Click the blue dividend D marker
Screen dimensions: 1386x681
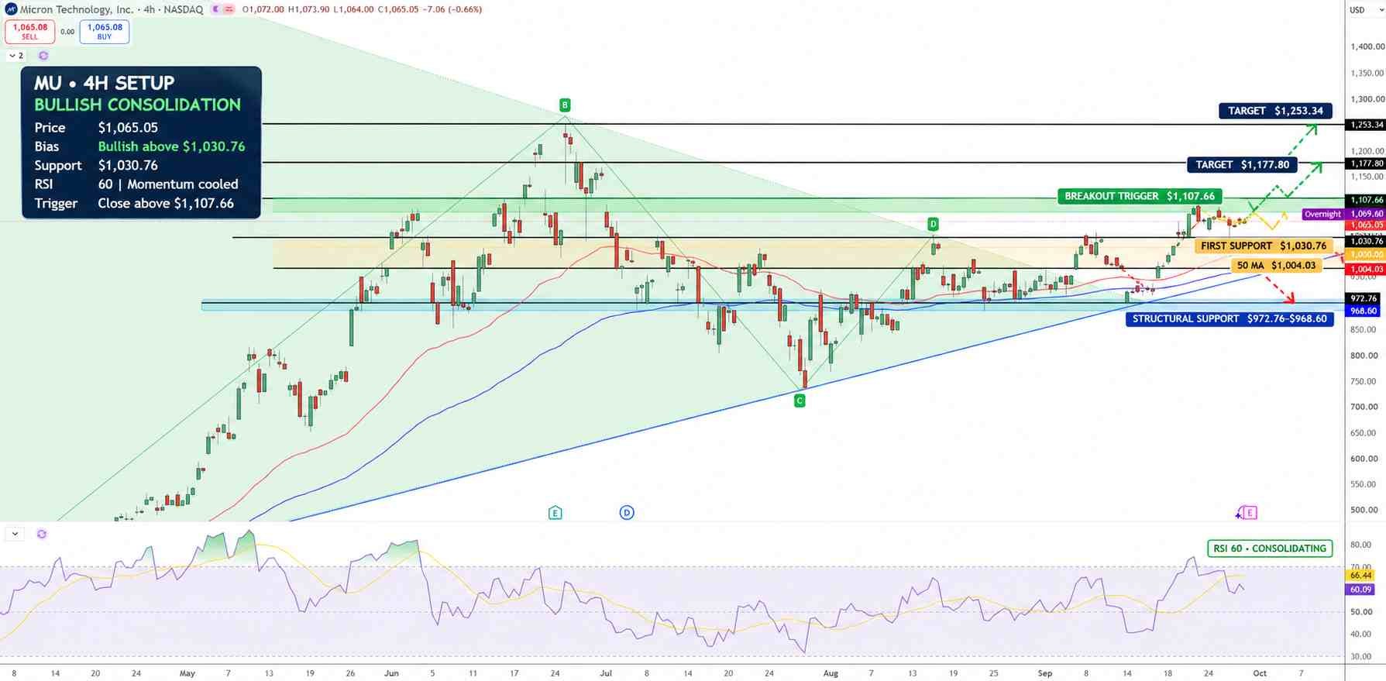[627, 512]
